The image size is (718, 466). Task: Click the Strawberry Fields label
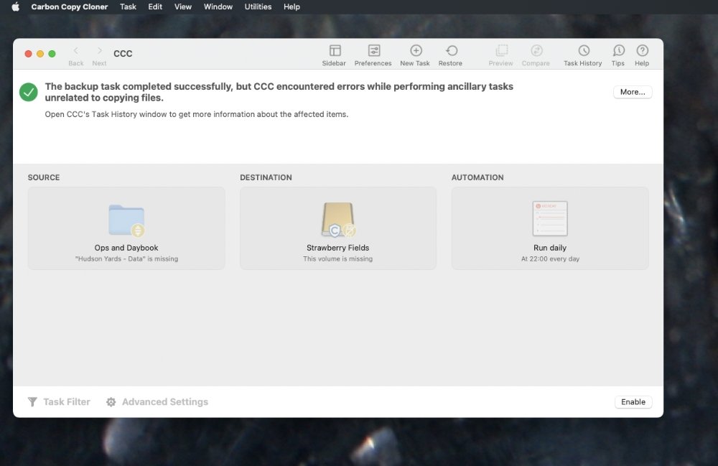tap(338, 248)
